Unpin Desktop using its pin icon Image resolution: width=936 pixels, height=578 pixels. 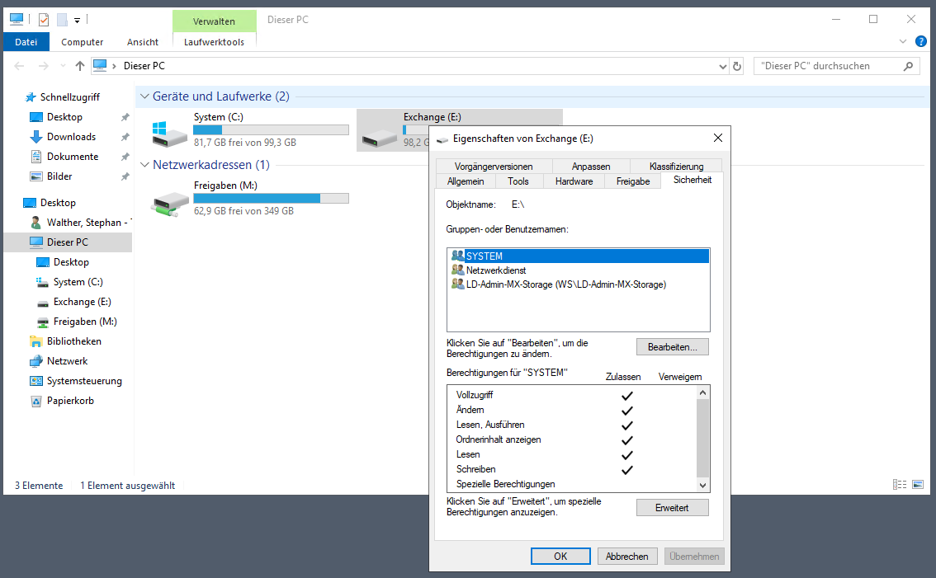click(125, 117)
